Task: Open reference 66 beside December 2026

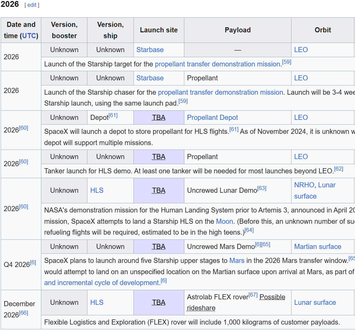Action: 24,313
